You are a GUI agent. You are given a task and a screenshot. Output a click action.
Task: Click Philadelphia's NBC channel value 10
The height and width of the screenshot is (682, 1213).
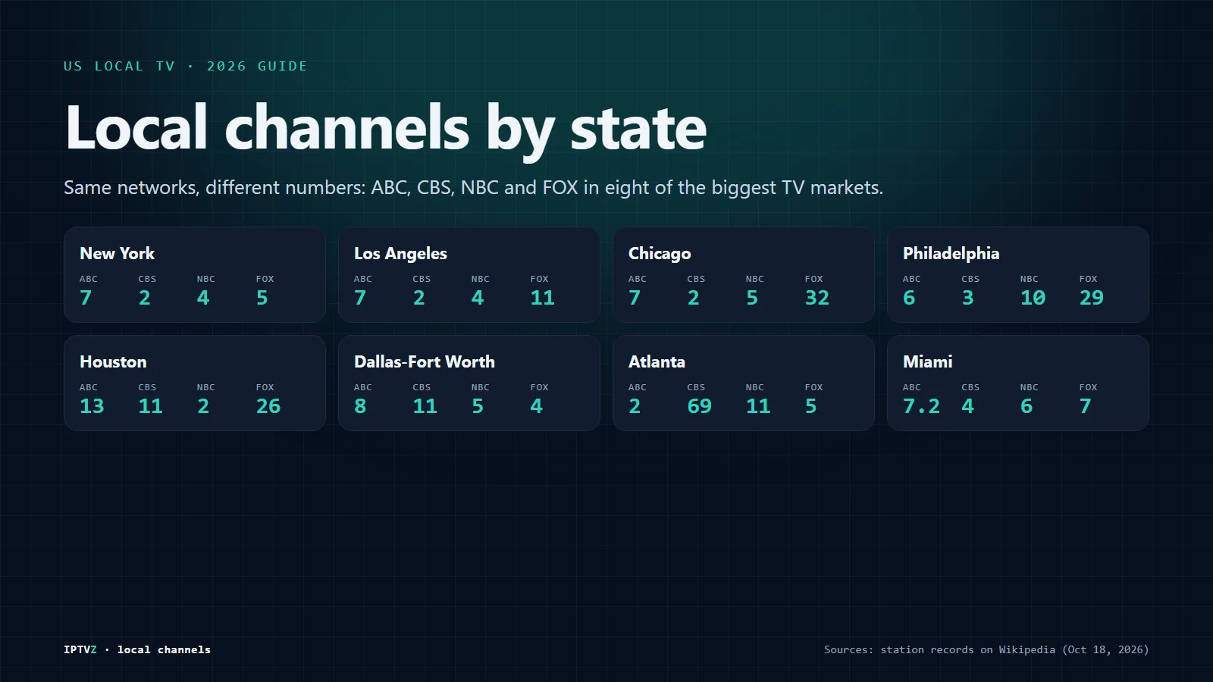1033,298
